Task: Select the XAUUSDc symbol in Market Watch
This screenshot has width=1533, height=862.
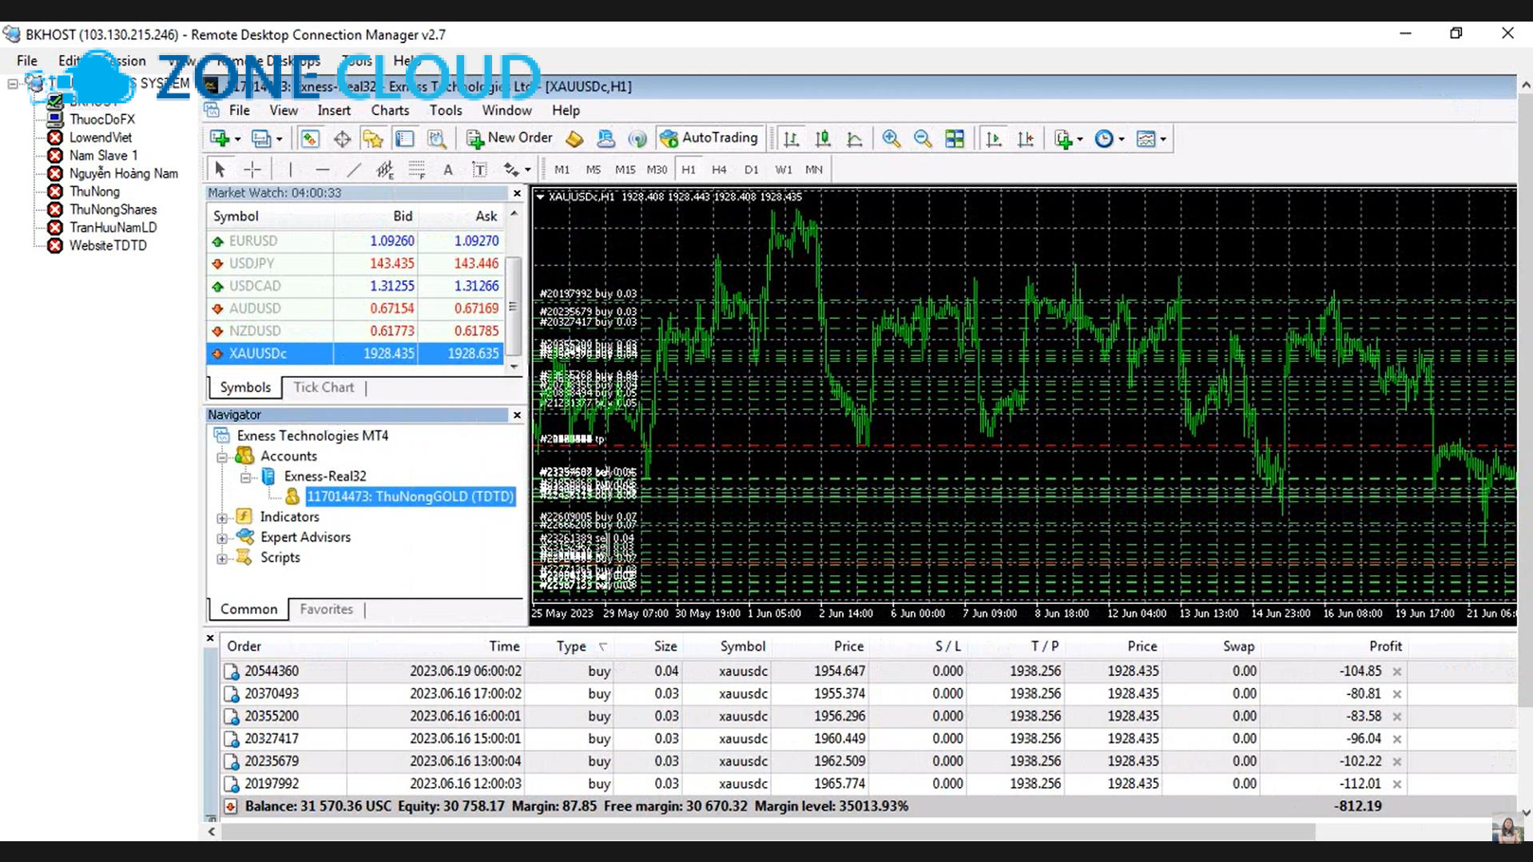Action: pyautogui.click(x=257, y=353)
